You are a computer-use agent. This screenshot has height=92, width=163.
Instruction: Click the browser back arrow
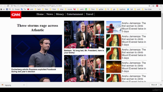(1, 6)
